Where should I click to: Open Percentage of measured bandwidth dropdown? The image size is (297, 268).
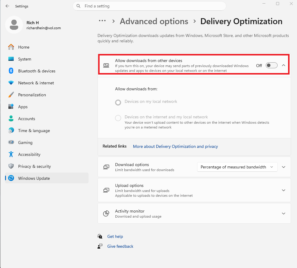coord(237,167)
